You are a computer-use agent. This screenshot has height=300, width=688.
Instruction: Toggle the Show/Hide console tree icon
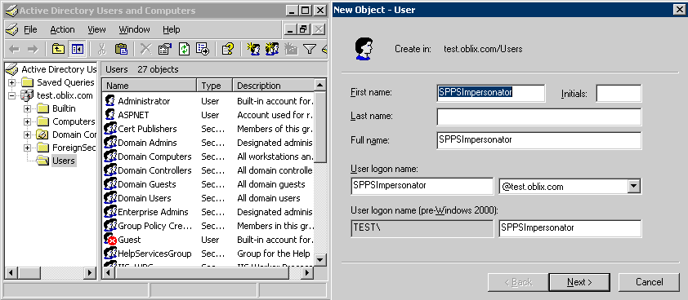click(x=78, y=49)
